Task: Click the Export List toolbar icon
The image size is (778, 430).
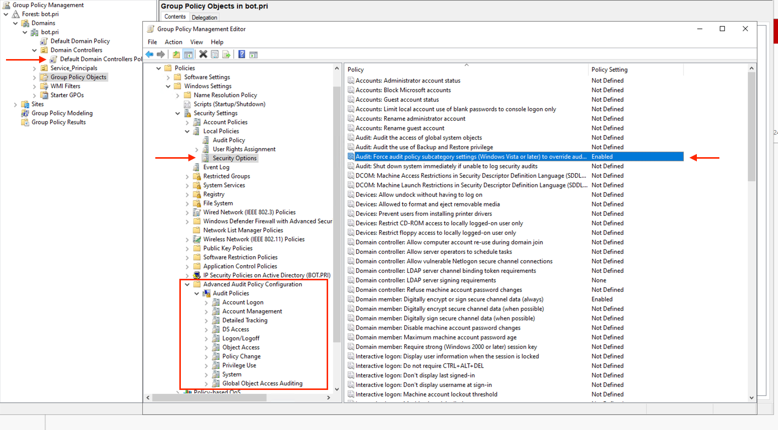Action: 226,54
